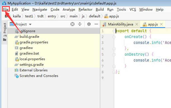The image size is (171, 108).
Task: Click fold end marker on line 8
Action: 114,72
